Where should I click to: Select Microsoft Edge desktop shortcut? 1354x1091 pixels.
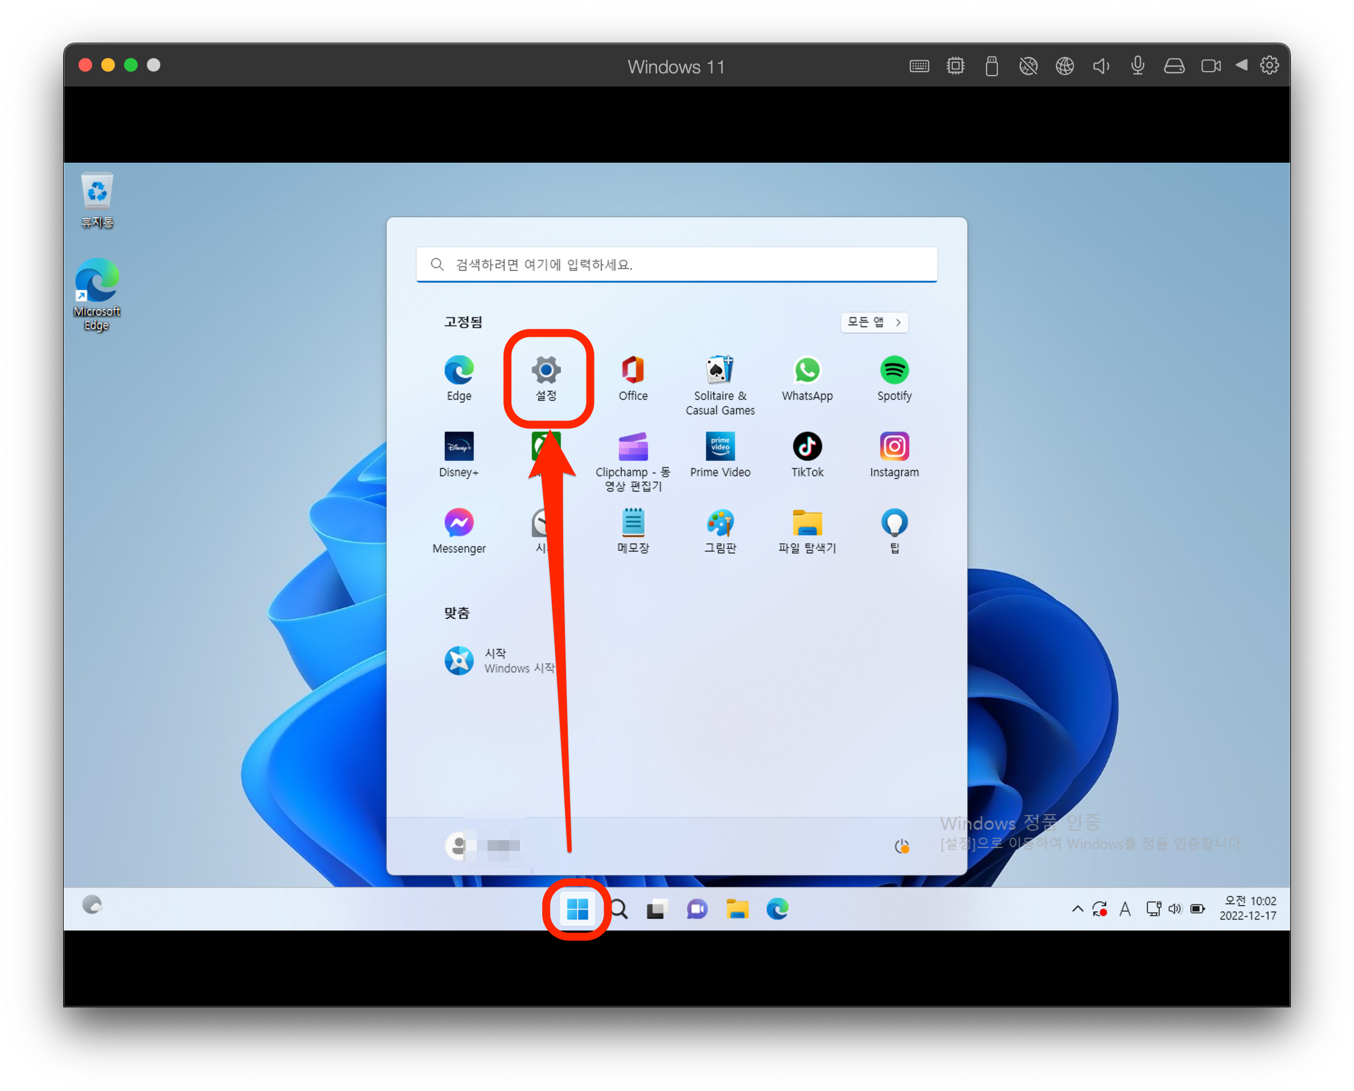click(x=97, y=295)
